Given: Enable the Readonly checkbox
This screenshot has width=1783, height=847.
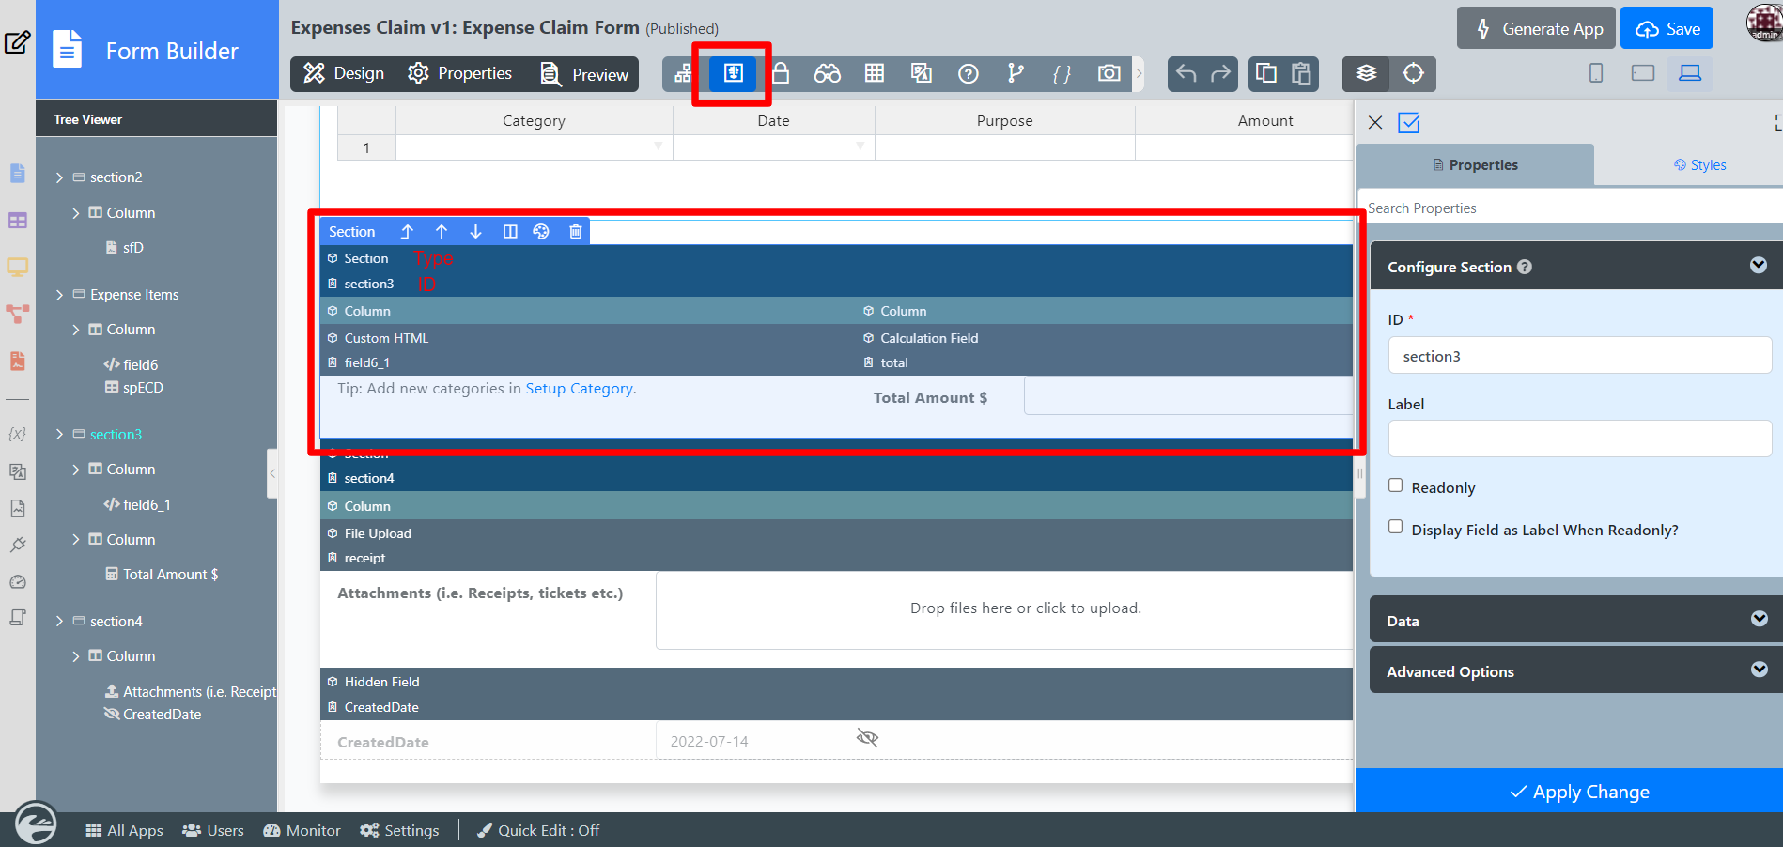Looking at the screenshot, I should point(1396,485).
